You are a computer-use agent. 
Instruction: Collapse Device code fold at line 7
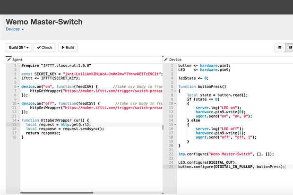(175, 91)
